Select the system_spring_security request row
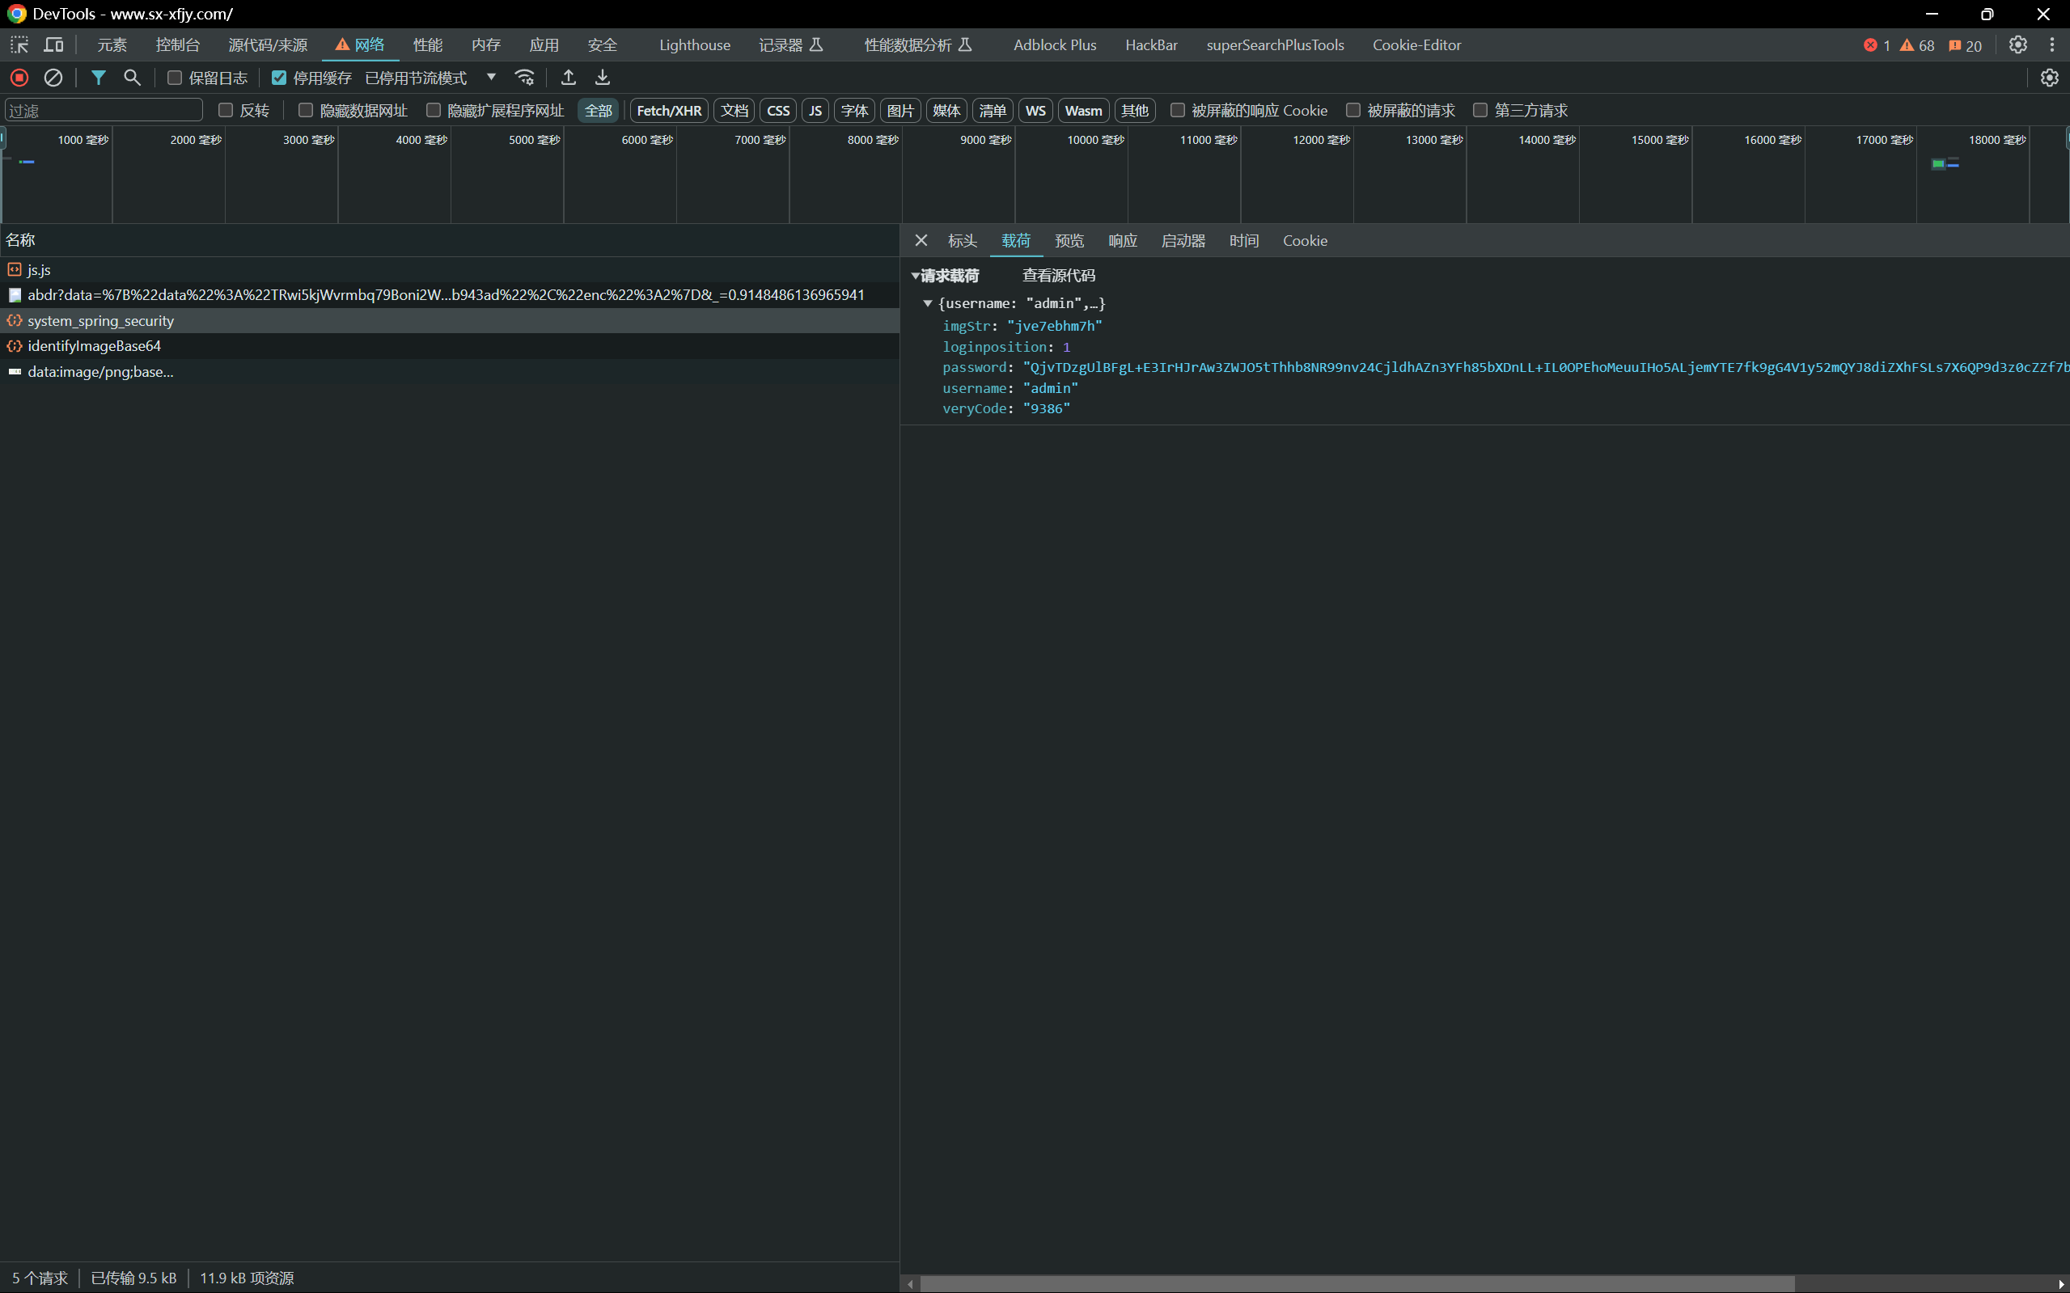This screenshot has width=2070, height=1293. 449,321
